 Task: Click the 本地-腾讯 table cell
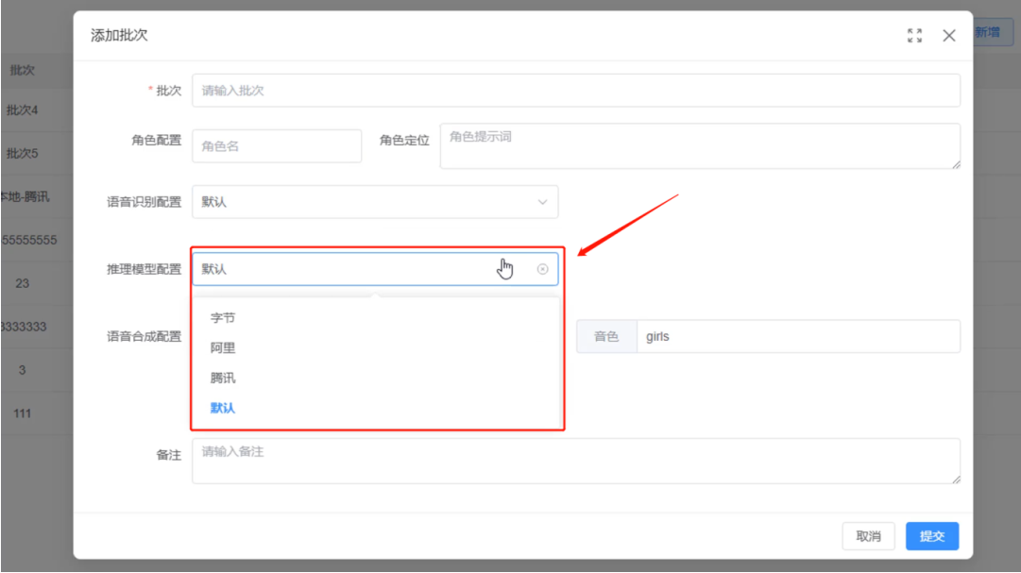pyautogui.click(x=25, y=196)
